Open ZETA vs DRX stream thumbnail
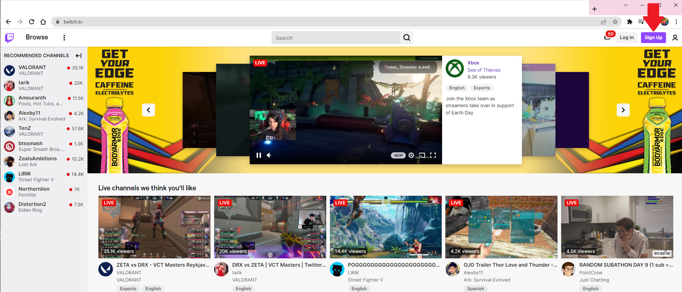 [154, 227]
